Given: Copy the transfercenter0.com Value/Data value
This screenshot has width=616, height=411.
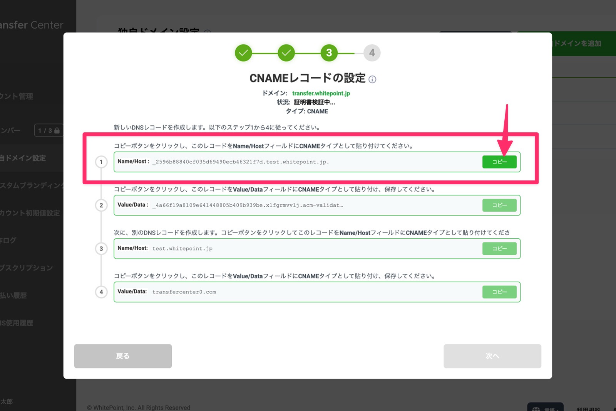Looking at the screenshot, I should pyautogui.click(x=499, y=292).
